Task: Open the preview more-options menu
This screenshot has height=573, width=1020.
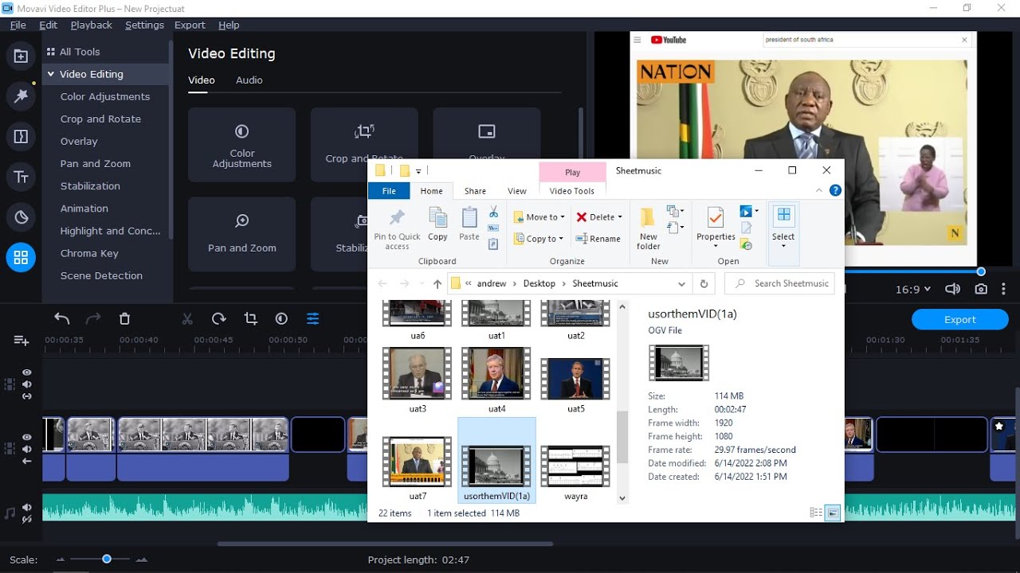Action: (1003, 290)
